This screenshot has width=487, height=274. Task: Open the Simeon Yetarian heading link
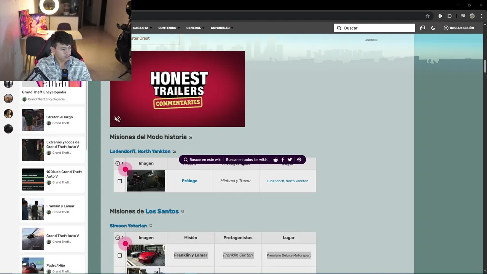point(128,226)
